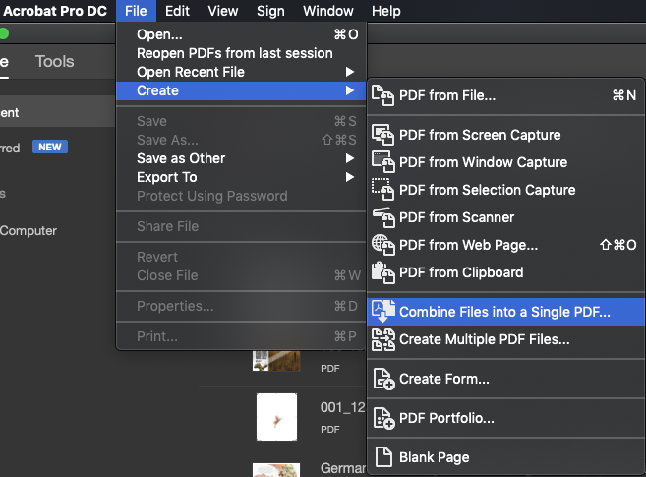The width and height of the screenshot is (646, 477).
Task: Click the Create Form icon
Action: click(383, 379)
